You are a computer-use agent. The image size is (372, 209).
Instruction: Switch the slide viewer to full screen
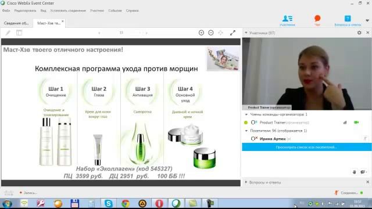[x=233, y=33]
